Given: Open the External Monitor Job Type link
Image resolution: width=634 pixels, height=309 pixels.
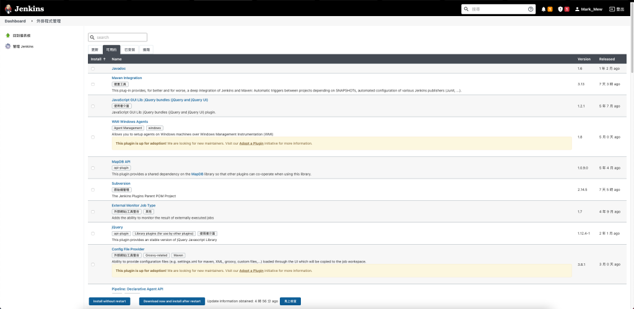Looking at the screenshot, I should coord(134,205).
